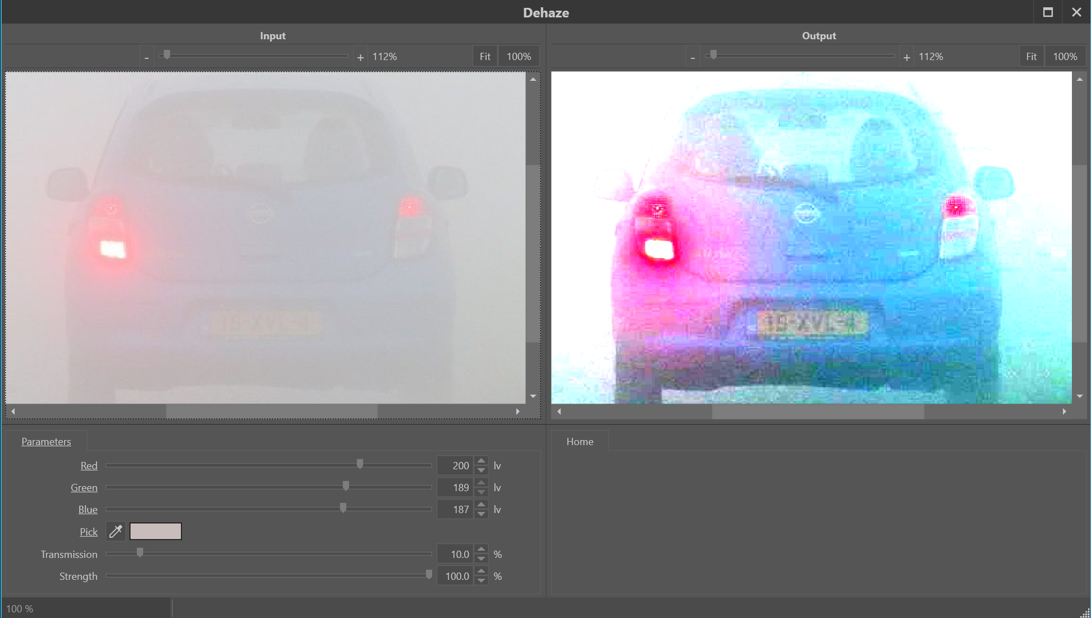Open the Parameters tab

[46, 441]
